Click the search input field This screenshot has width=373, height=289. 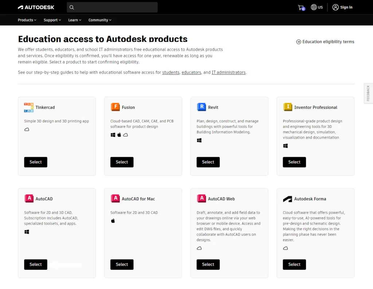tap(112, 7)
